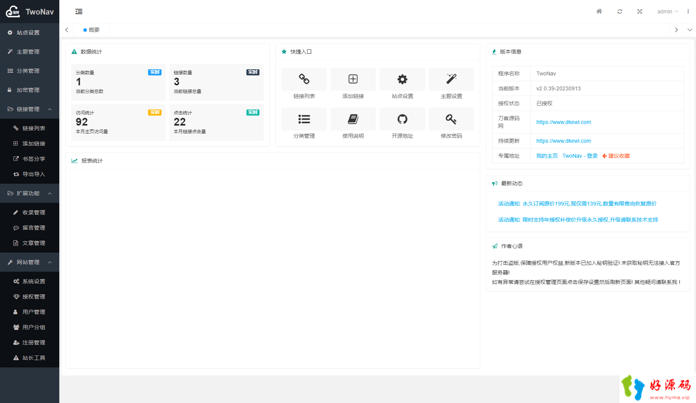Select the 概要 tab
The height and width of the screenshot is (403, 696).
tap(91, 30)
